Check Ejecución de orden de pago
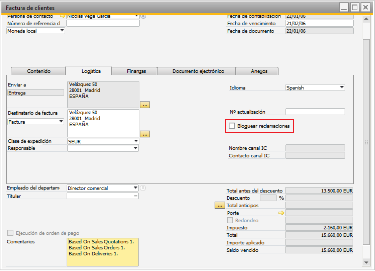Image resolution: width=375 pixels, height=271 pixels. pyautogui.click(x=11, y=233)
